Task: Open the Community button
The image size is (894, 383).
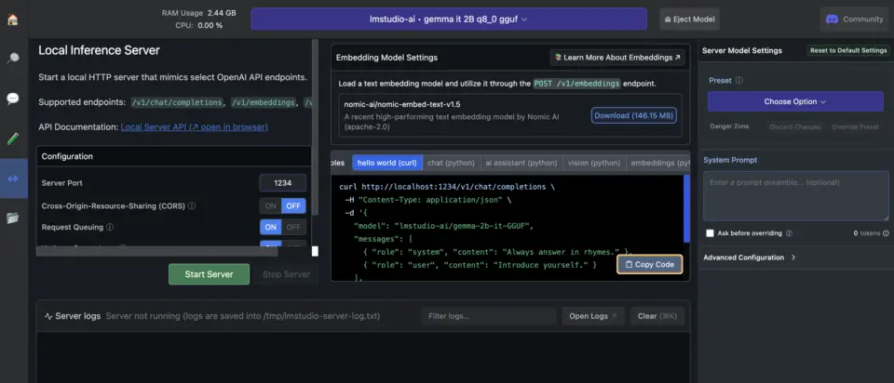Action: coord(854,19)
